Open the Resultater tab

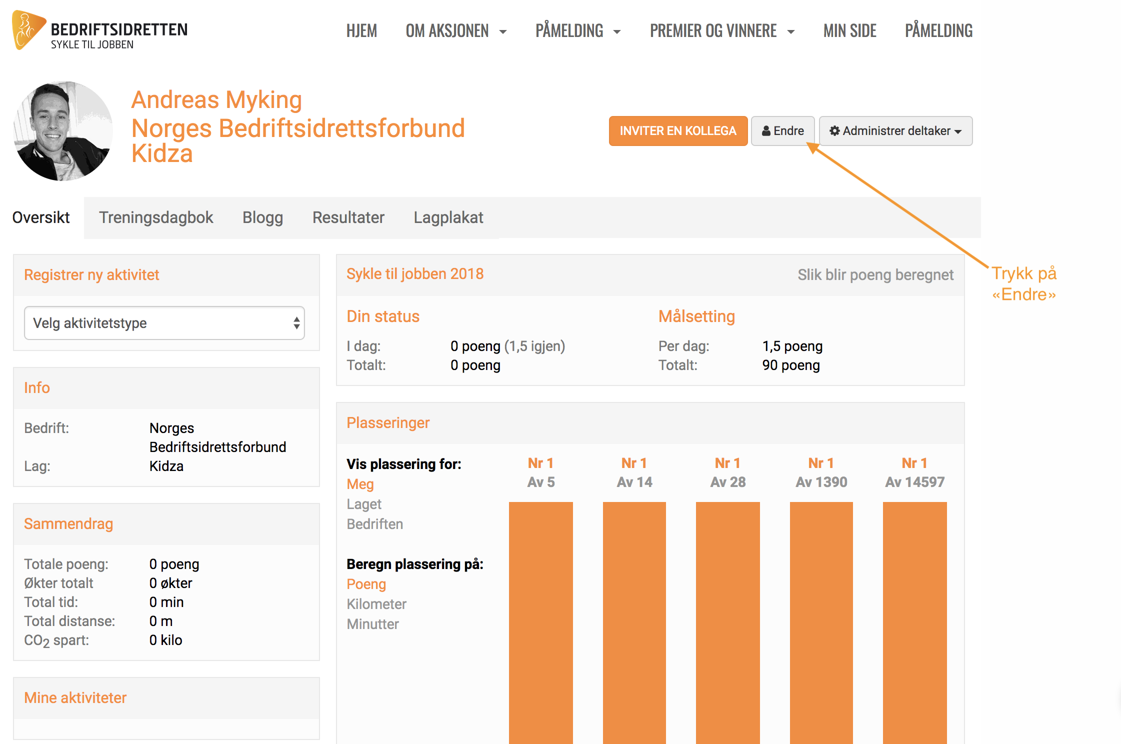tap(348, 217)
